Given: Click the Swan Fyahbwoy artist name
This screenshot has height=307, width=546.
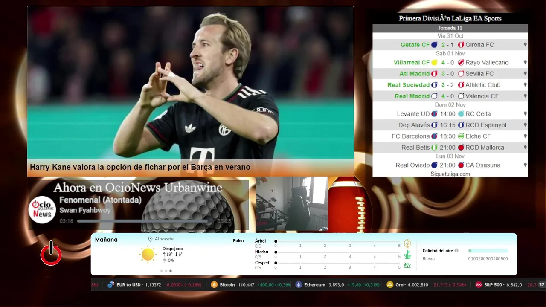Looking at the screenshot, I should [85, 210].
